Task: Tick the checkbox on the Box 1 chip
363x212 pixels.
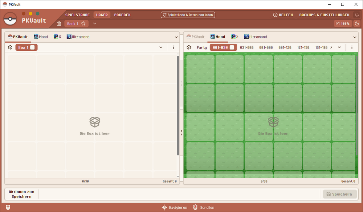Action: [32, 47]
